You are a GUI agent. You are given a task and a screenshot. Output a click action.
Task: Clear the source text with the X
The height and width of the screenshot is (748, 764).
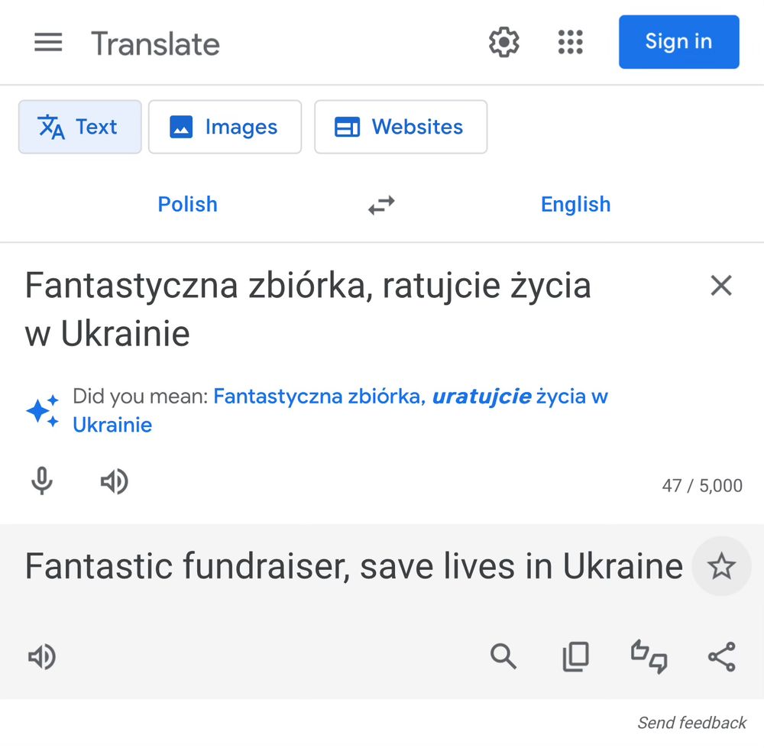(721, 285)
